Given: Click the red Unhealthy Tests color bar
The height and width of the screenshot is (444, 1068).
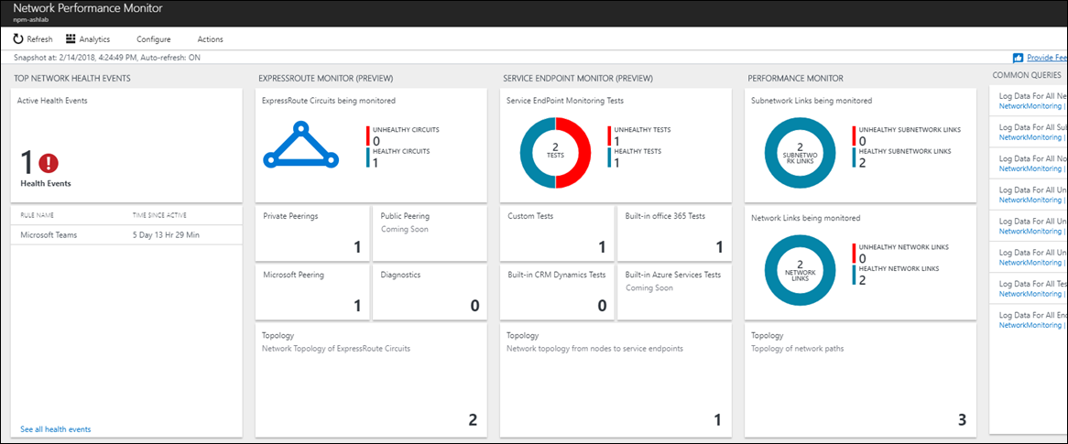Looking at the screenshot, I should (x=609, y=135).
